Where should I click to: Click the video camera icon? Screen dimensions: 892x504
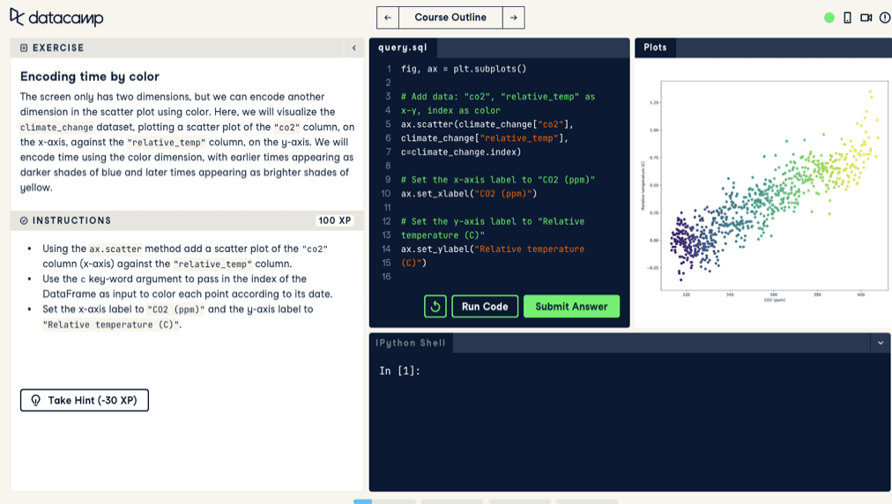tap(866, 18)
